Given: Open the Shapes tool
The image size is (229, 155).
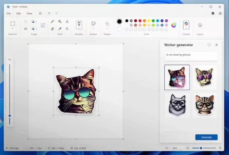Looking at the screenshot, I should click(x=107, y=23).
